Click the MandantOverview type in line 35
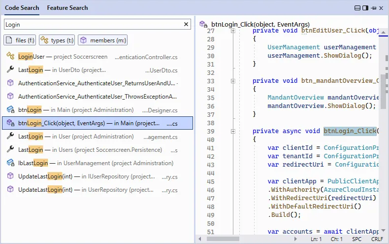Screen dimensions: 389x244 pyautogui.click(x=295, y=98)
